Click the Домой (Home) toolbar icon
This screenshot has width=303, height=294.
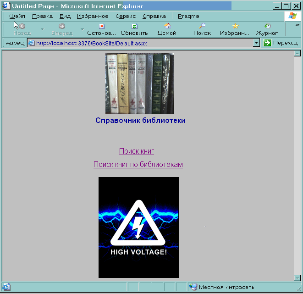point(167,26)
